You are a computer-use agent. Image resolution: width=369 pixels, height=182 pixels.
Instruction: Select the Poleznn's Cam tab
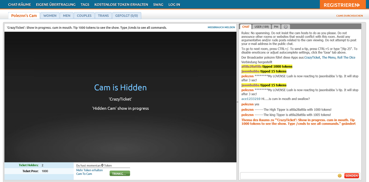(24, 16)
